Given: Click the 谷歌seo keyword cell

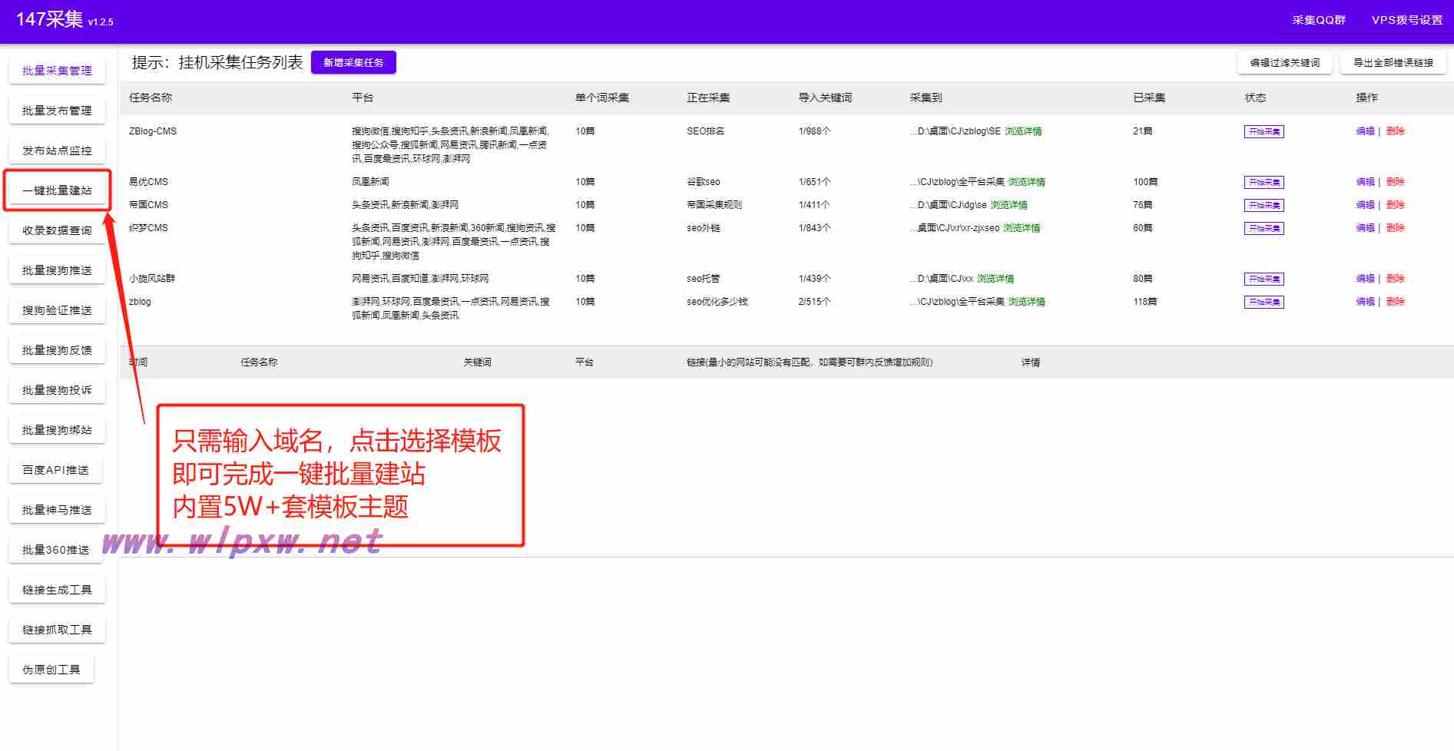Looking at the screenshot, I should tap(704, 182).
